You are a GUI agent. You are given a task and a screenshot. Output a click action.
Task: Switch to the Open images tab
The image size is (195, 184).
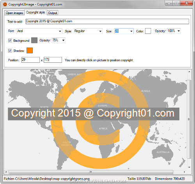coord(14,13)
